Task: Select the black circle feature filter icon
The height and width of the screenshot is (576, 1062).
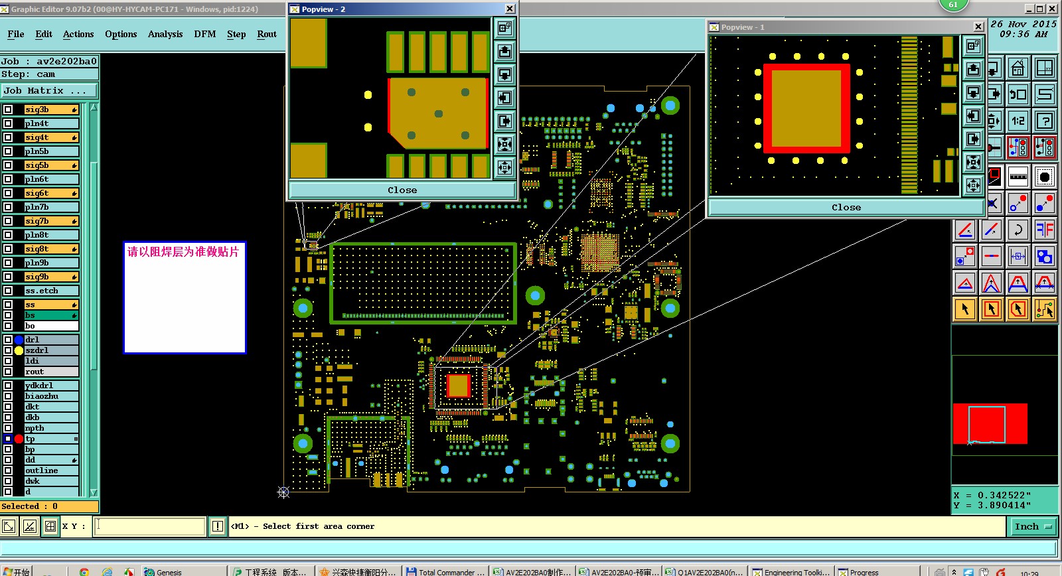Action: [1045, 176]
